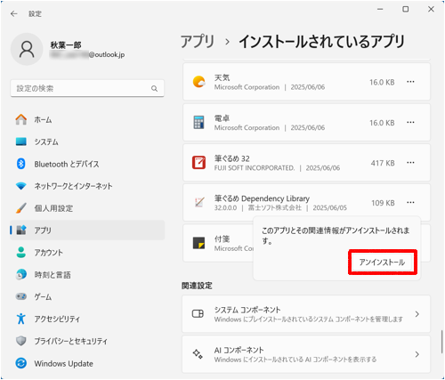Click the network Wi-Fi icon
This screenshot has width=445, height=380.
point(21,186)
